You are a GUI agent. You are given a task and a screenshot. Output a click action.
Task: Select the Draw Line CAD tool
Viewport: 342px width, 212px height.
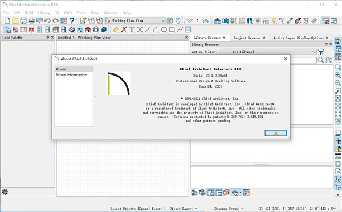pyautogui.click(x=148, y=30)
